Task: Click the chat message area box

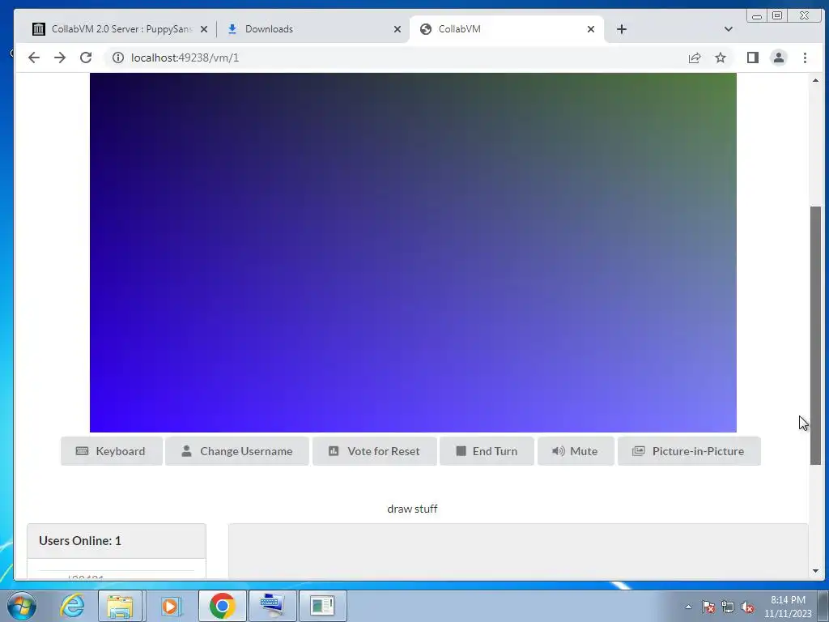Action: (518, 551)
